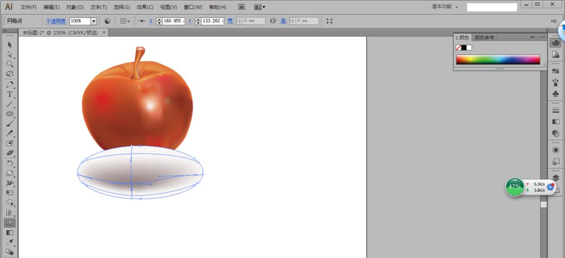565x258 pixels.
Task: Open the Symbols panel club icon
Action: tap(555, 94)
